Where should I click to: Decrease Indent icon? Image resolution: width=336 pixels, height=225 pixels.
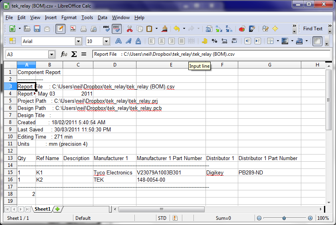coord(248,41)
